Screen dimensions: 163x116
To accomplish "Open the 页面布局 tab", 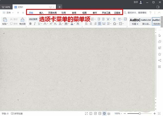I will click(x=52, y=13).
